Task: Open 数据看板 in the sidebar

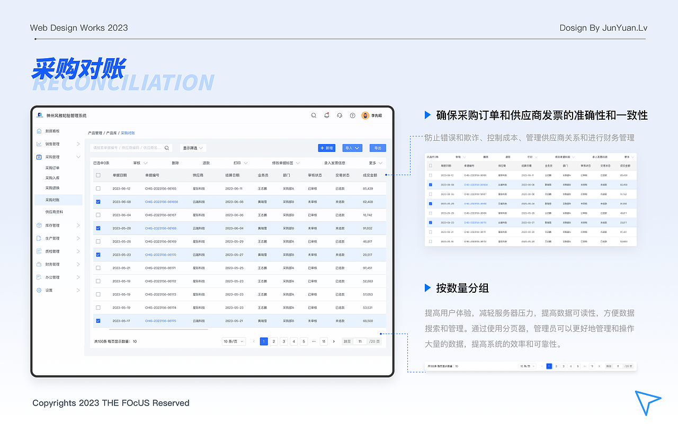Action: [52, 131]
